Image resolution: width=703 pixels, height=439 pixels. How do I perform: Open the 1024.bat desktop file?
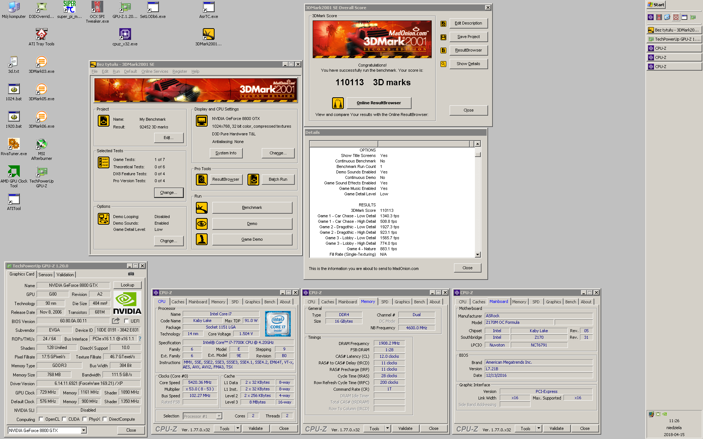pos(14,92)
